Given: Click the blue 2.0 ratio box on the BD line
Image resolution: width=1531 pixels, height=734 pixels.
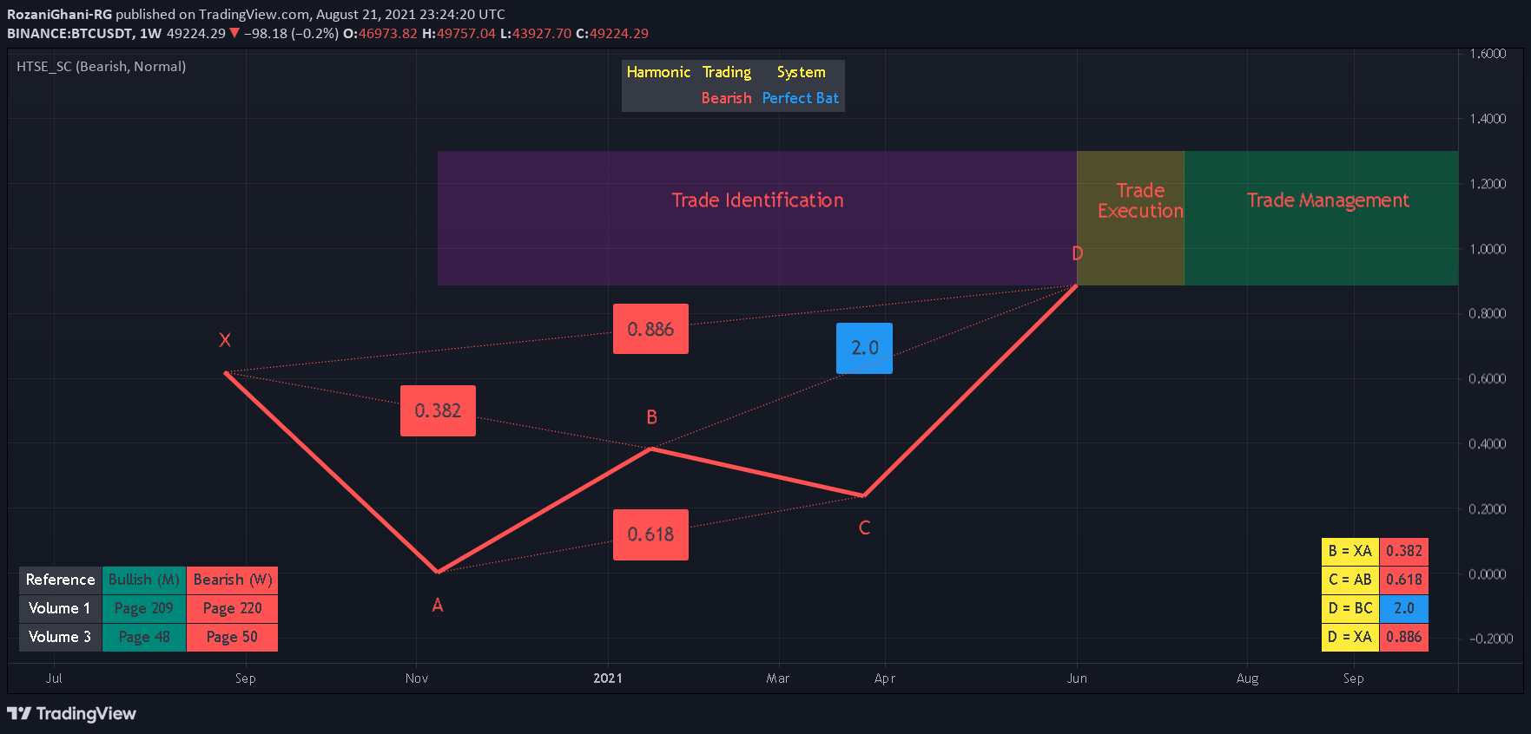Looking at the screenshot, I should point(864,348).
